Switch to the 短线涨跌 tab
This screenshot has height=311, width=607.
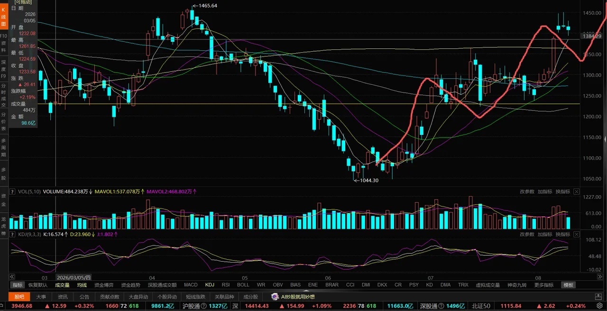coord(195,297)
